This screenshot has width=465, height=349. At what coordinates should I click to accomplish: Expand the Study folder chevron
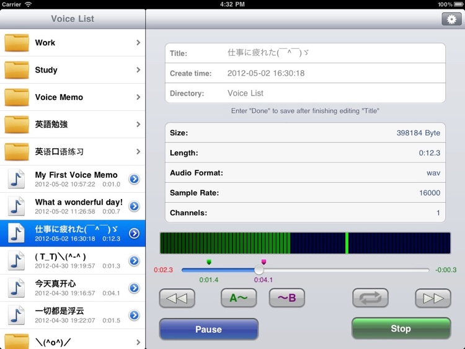pos(138,70)
